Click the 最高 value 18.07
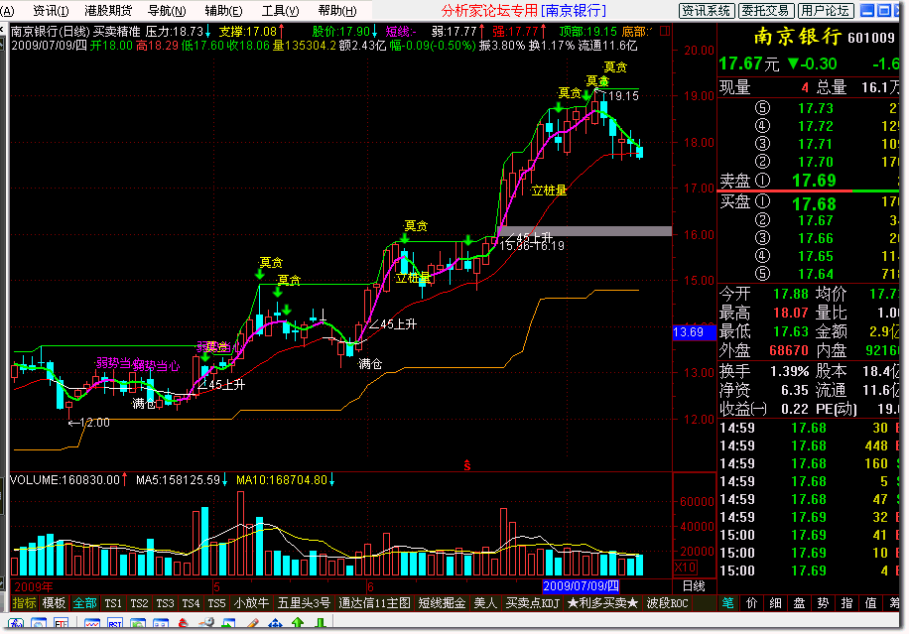 791,313
